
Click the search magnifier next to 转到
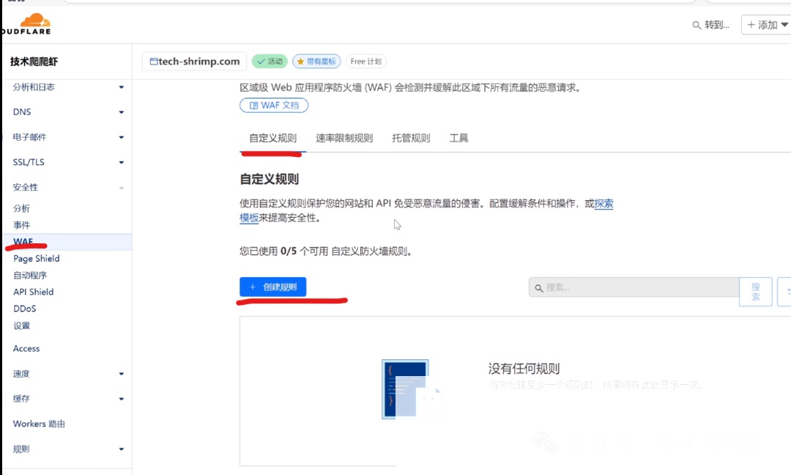tap(697, 25)
